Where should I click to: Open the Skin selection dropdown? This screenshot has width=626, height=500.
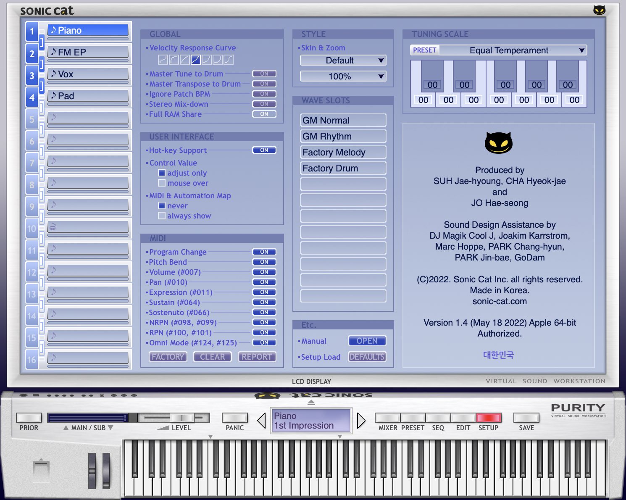(x=342, y=60)
